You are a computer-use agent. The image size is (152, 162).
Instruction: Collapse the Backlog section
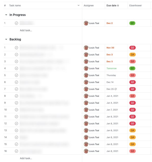click(6, 39)
